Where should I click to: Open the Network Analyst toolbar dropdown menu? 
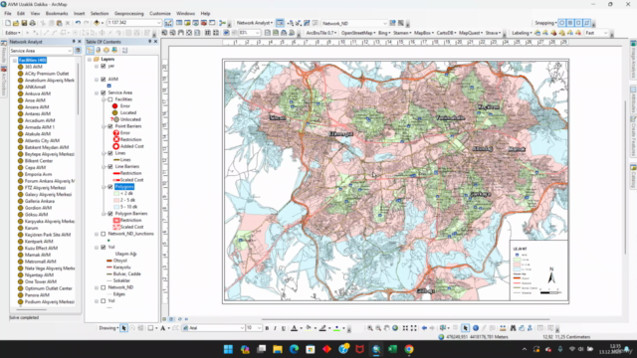pyautogui.click(x=255, y=23)
